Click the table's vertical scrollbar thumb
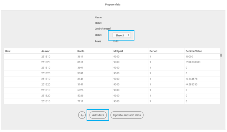 point(221,55)
